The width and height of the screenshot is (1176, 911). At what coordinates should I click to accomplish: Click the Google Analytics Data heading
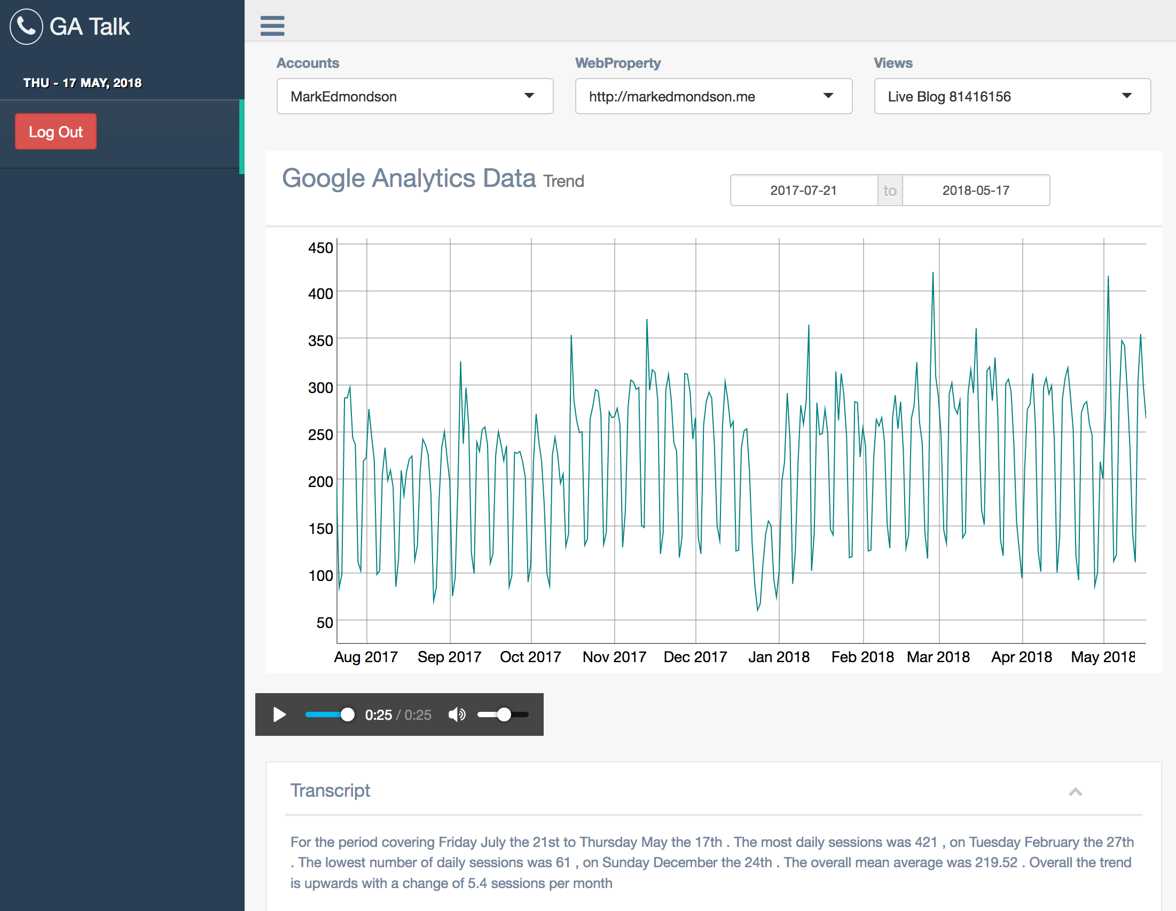(409, 178)
